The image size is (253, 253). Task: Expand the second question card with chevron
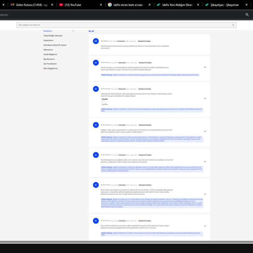205,67
